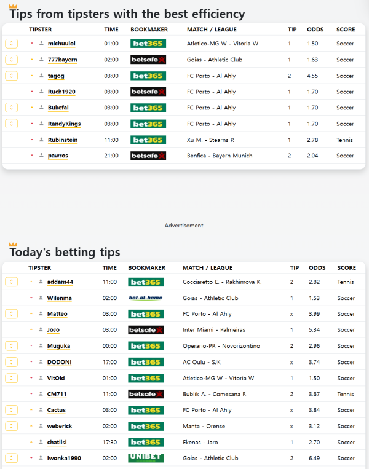Open the Matteo tipster profile link
369x469 pixels.
57,314
